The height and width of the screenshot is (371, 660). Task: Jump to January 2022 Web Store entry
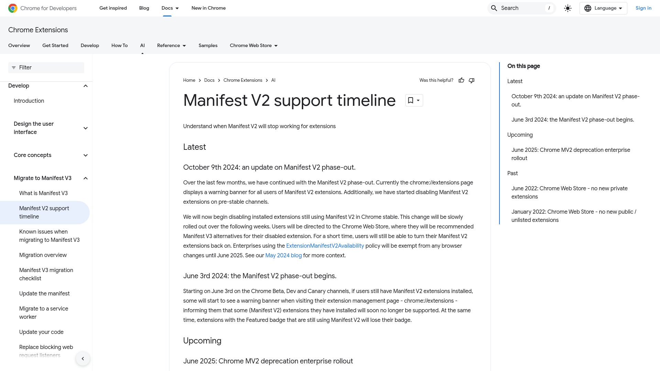coord(574,216)
